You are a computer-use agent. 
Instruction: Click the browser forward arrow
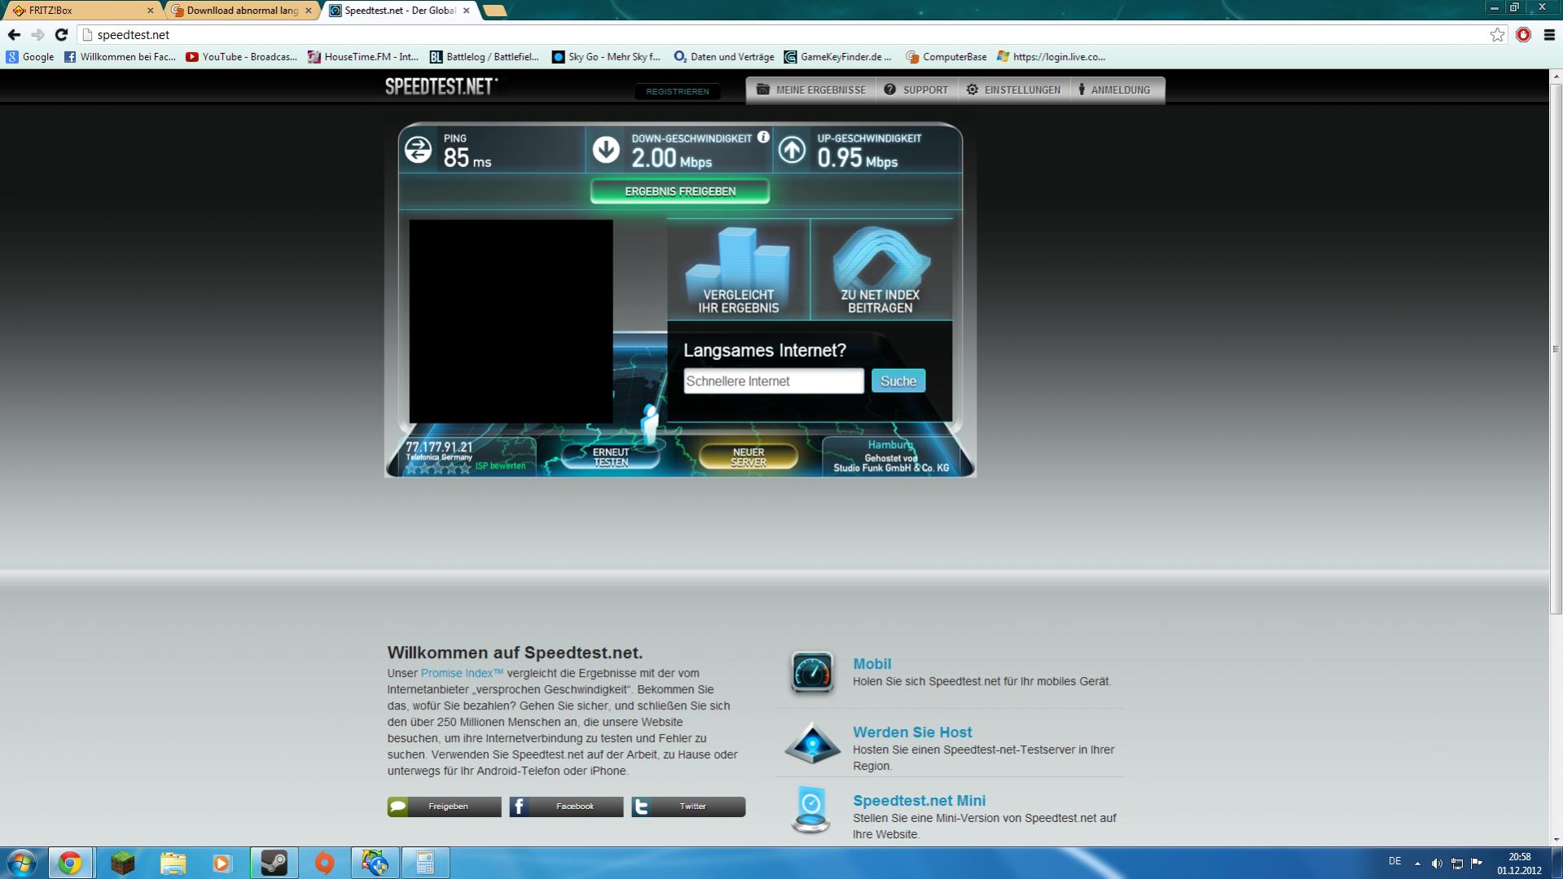pyautogui.click(x=37, y=35)
